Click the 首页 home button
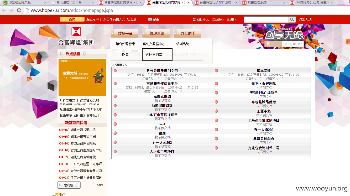This screenshot has width=350, height=196. tap(72, 19)
